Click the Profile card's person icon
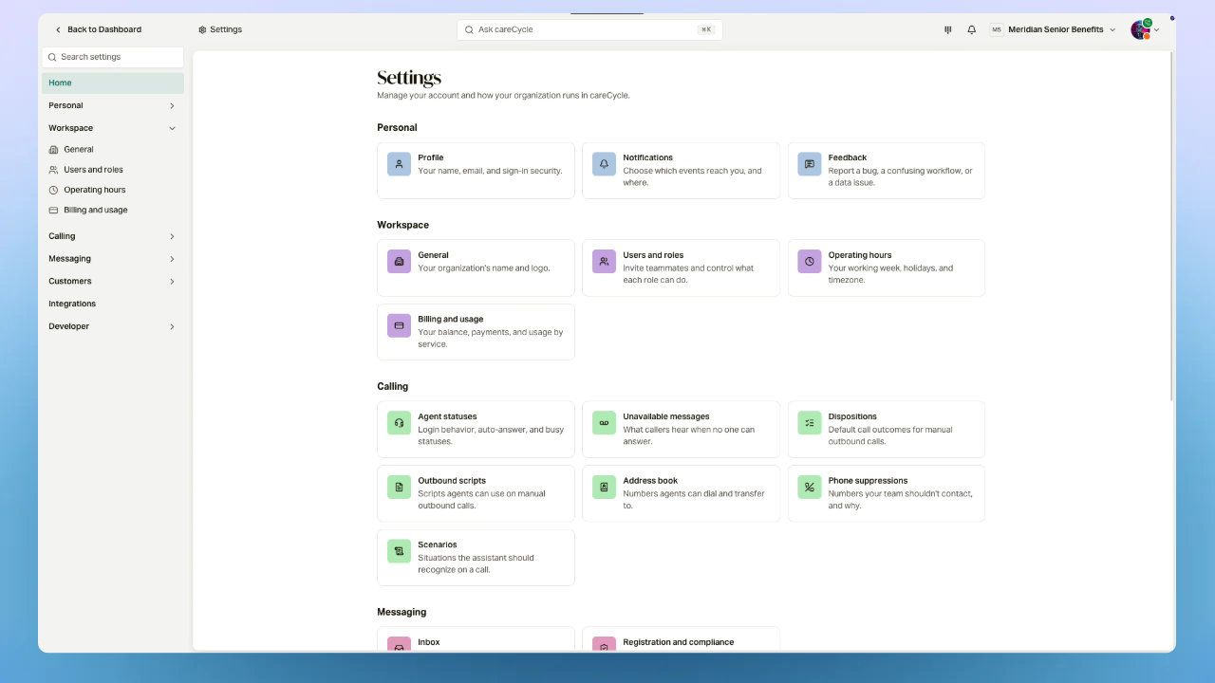This screenshot has width=1215, height=683. pos(399,164)
